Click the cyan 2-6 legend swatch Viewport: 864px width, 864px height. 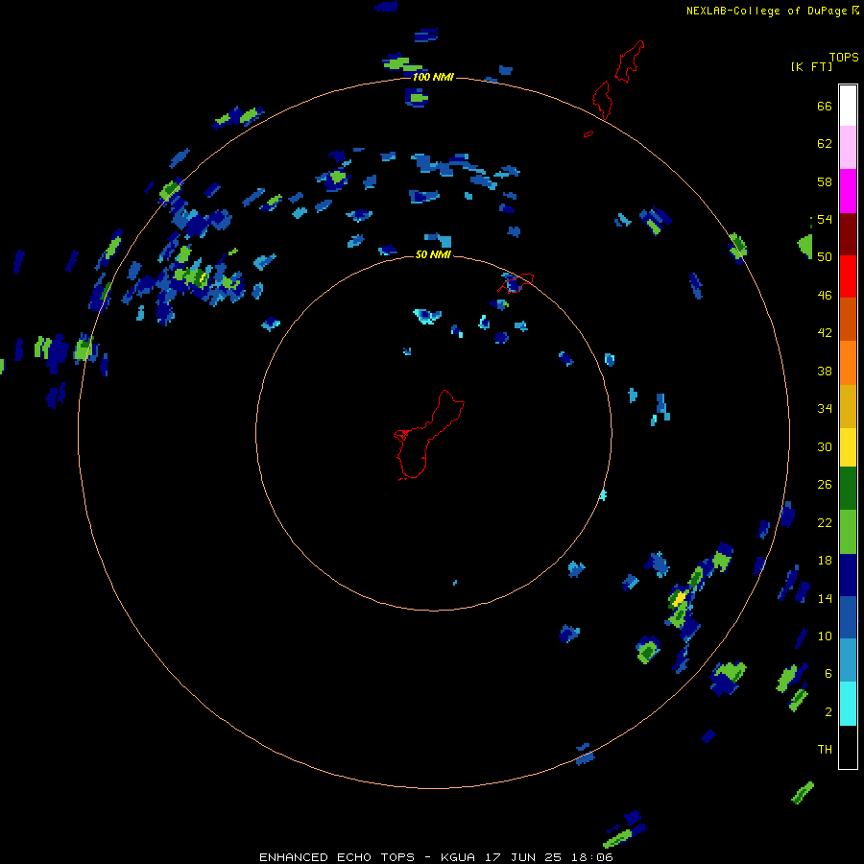[x=848, y=704]
